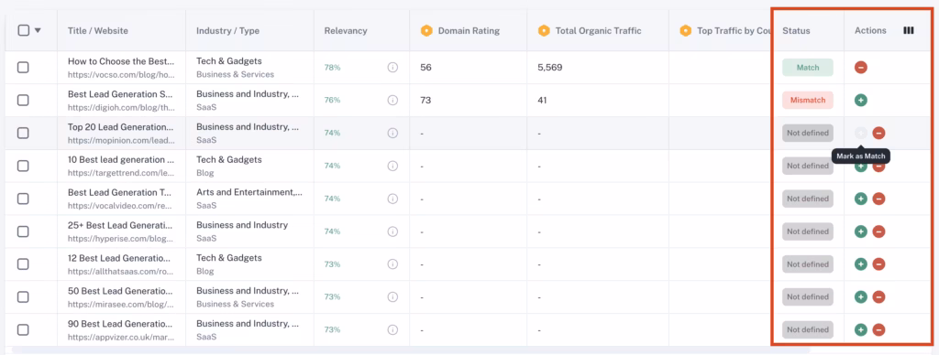Select the mirasee.com row checkbox
Viewport: 939px width, 355px height.
23,297
